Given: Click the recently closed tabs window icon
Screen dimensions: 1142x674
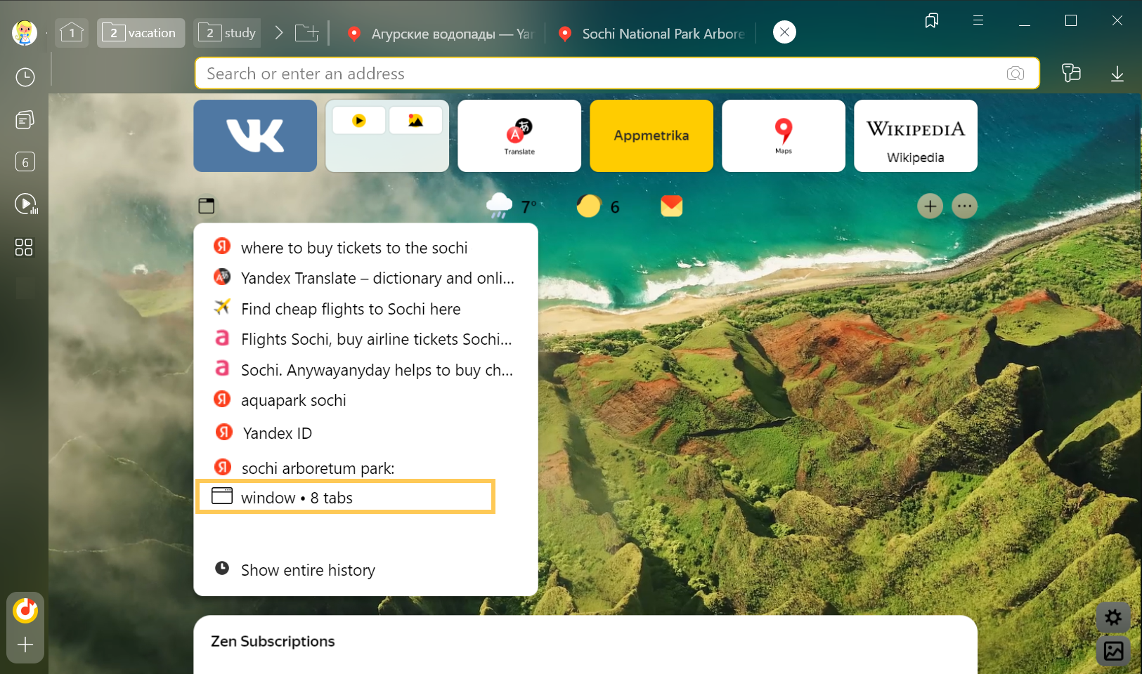Looking at the screenshot, I should coord(207,206).
